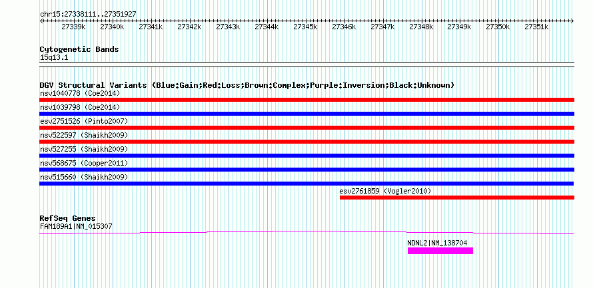Open the nsv522597 (Shaikh2009) label
593x288 pixels.
click(84, 135)
